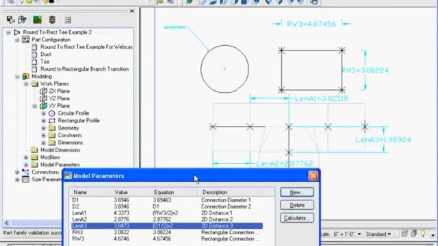Select Round to Rectangular Branch Transition entry
Screen dimensions: 438x246
click(x=85, y=69)
